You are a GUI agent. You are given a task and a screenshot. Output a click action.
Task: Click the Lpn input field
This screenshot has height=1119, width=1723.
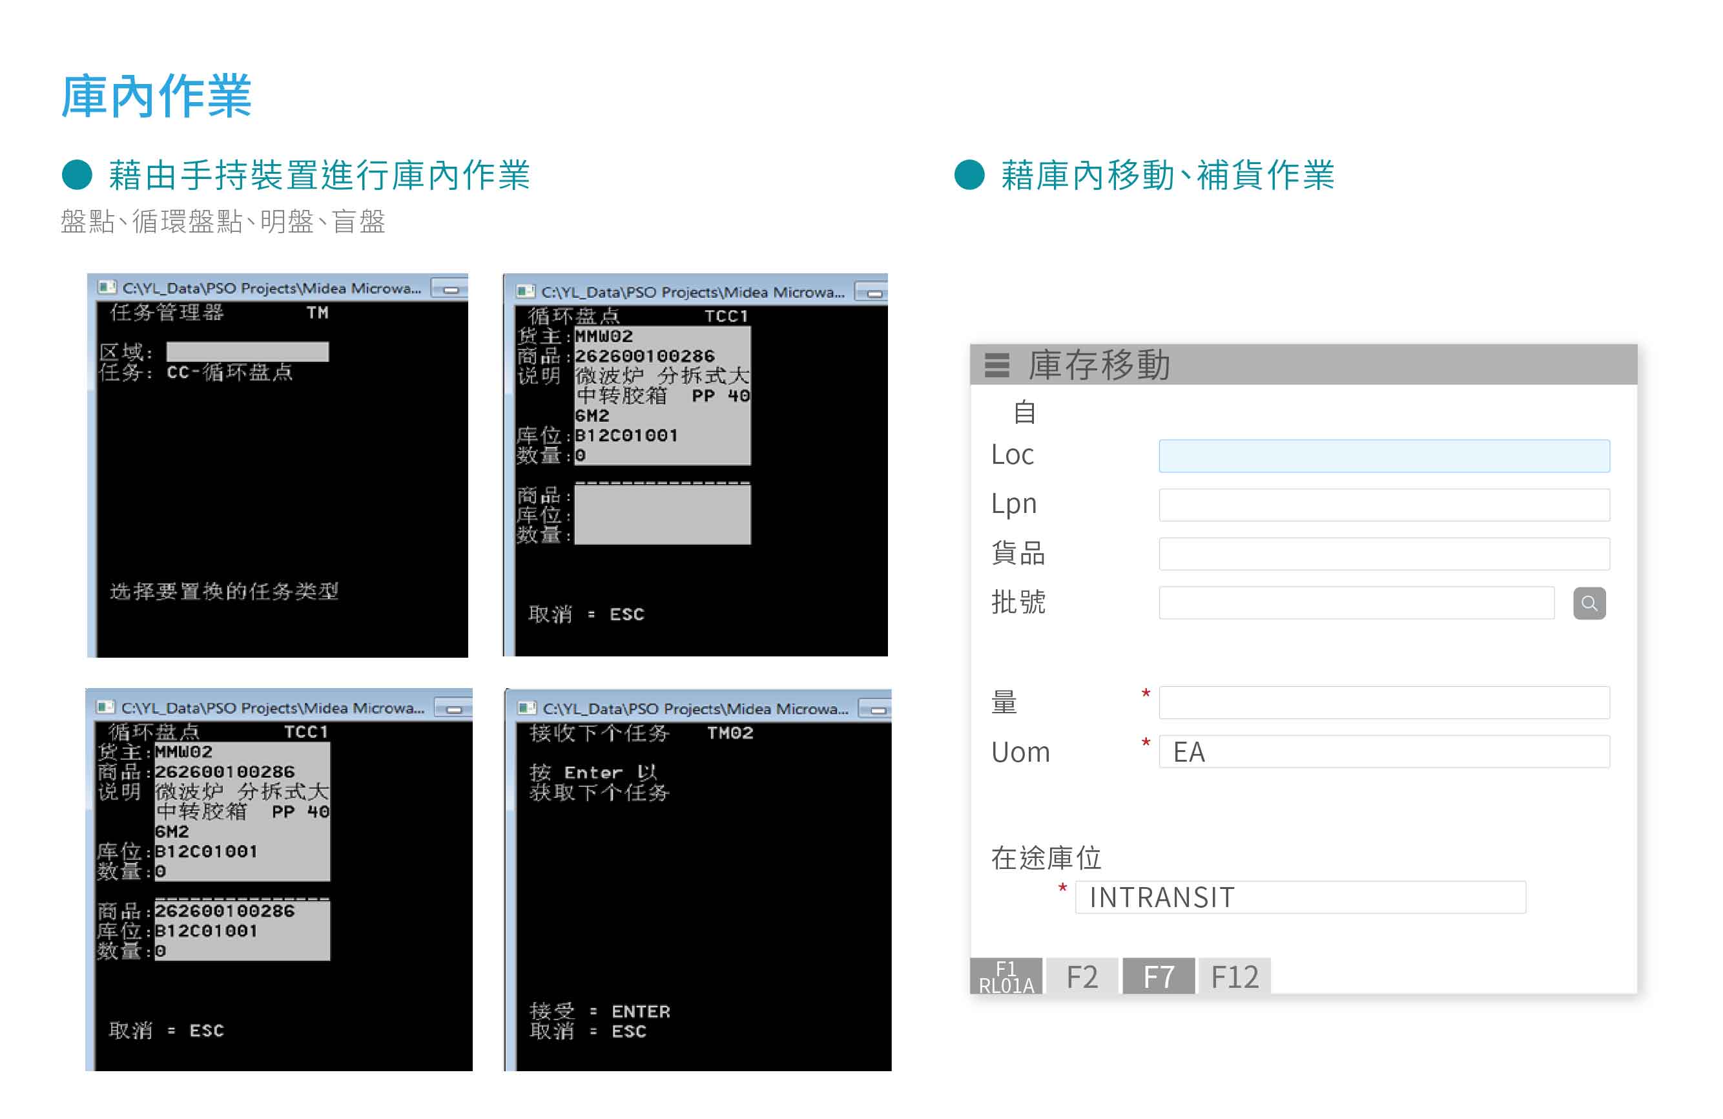(1383, 505)
